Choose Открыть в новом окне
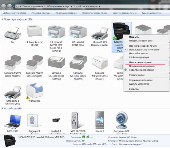170x148 pixels. coord(141,41)
